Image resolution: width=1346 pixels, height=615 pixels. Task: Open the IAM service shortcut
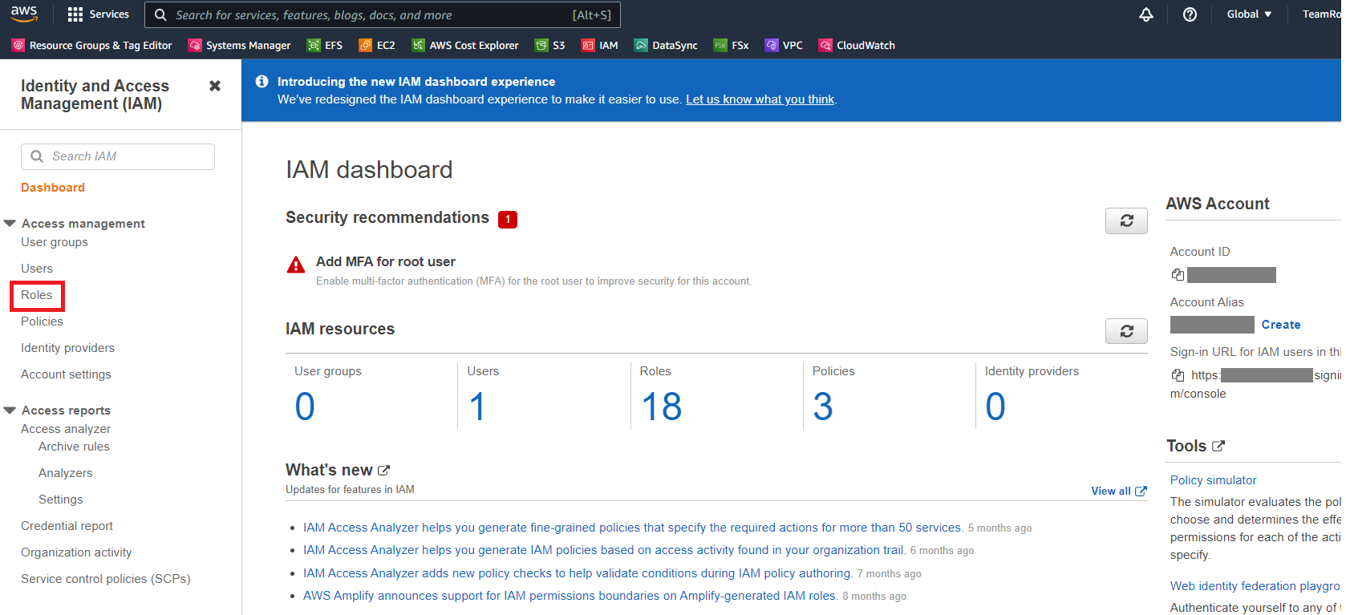coord(600,46)
